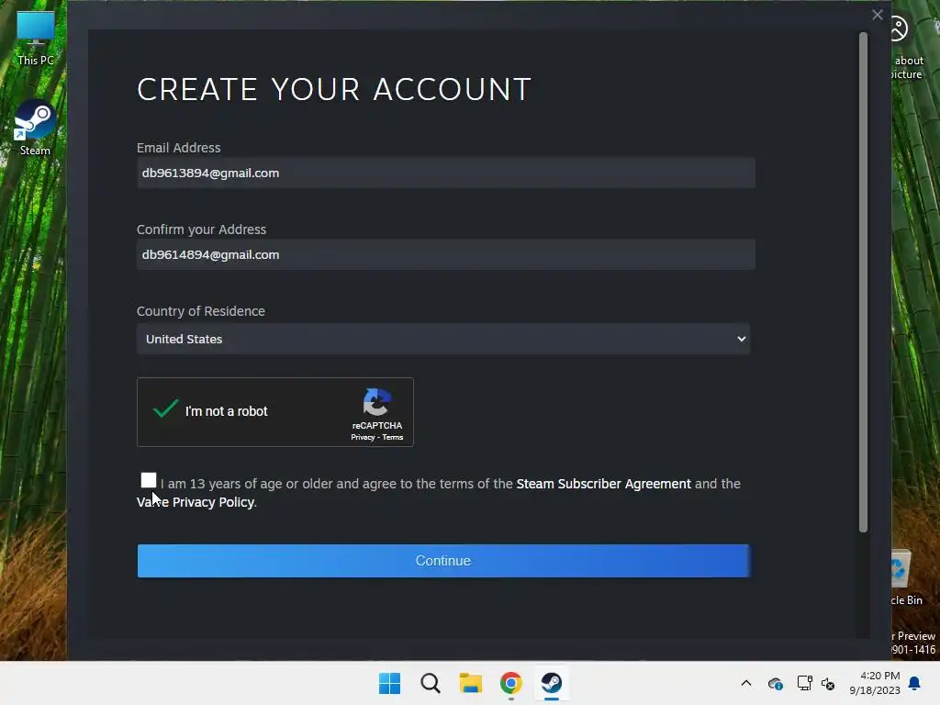The height and width of the screenshot is (705, 940).
Task: Click the reCAPTCHA logo
Action: tap(377, 402)
